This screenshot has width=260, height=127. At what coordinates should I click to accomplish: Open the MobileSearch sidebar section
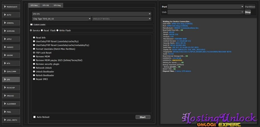pos(11,7)
